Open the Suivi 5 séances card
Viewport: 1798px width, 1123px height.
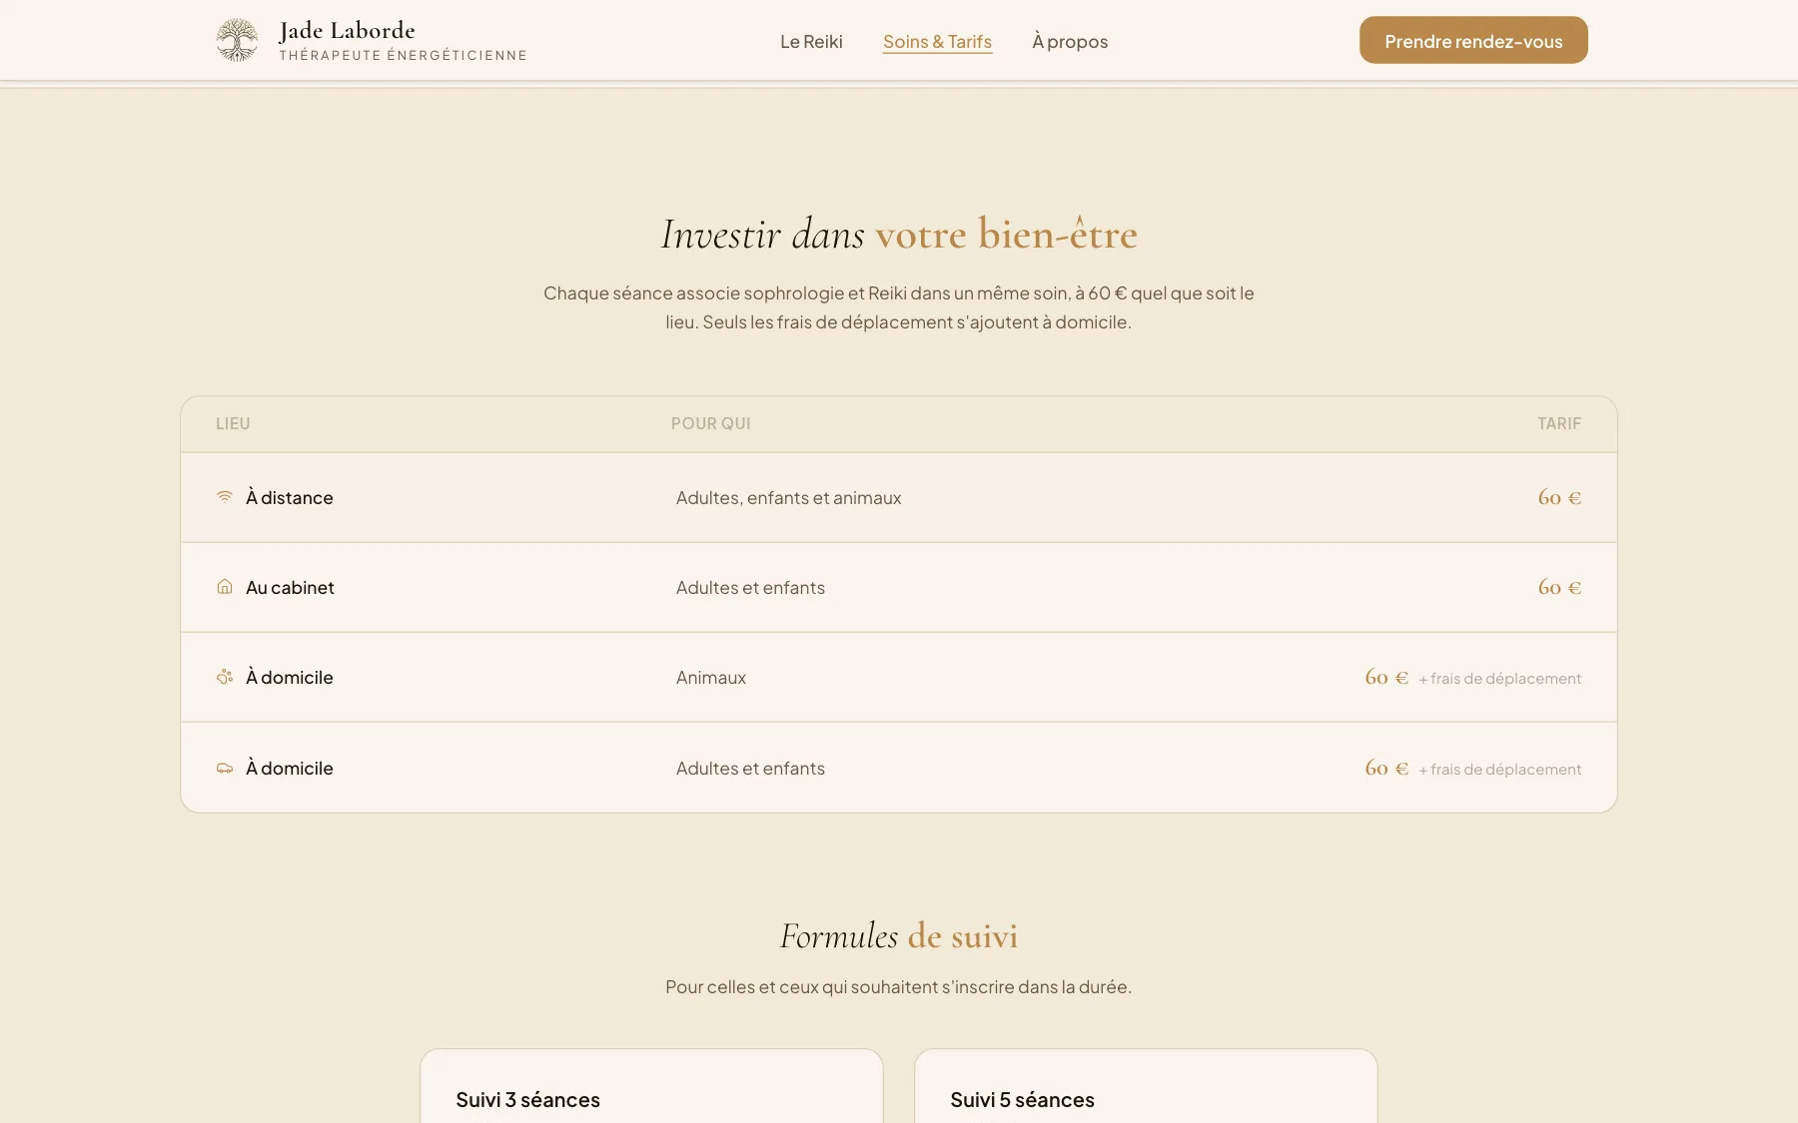click(x=1146, y=1086)
